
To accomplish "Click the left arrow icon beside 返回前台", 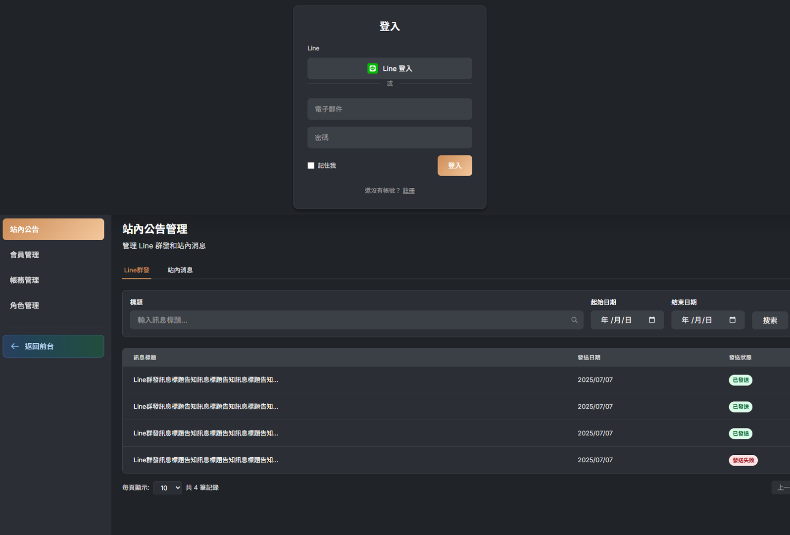I will tap(15, 346).
